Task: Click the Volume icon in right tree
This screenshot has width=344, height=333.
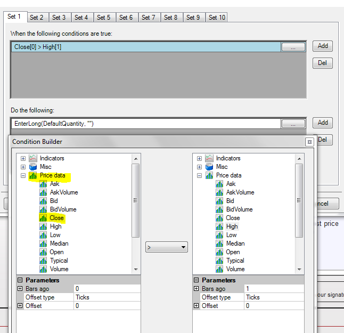Action: coord(219,270)
